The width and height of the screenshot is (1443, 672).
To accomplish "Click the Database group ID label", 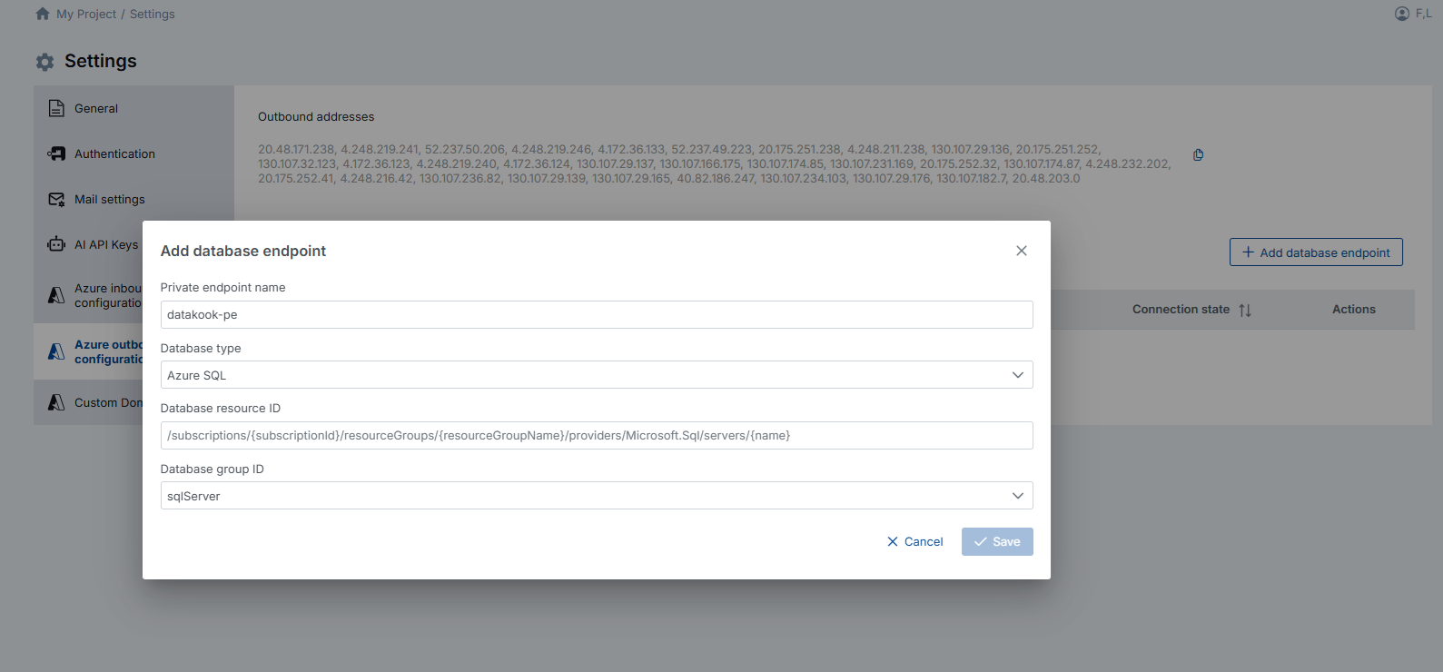I will pyautogui.click(x=212, y=469).
